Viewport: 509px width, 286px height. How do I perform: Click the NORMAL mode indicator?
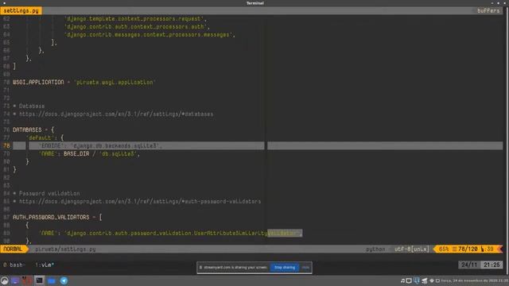(13, 249)
